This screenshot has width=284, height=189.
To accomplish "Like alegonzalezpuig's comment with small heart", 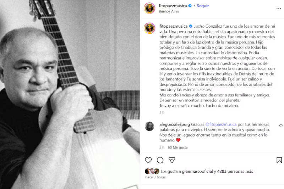I will (x=281, y=126).
